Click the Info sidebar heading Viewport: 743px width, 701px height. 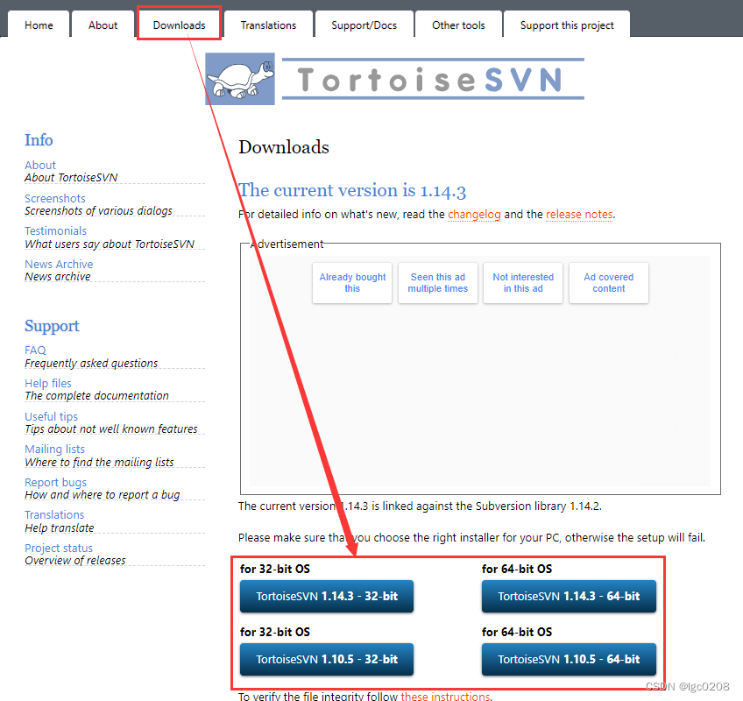coord(39,140)
